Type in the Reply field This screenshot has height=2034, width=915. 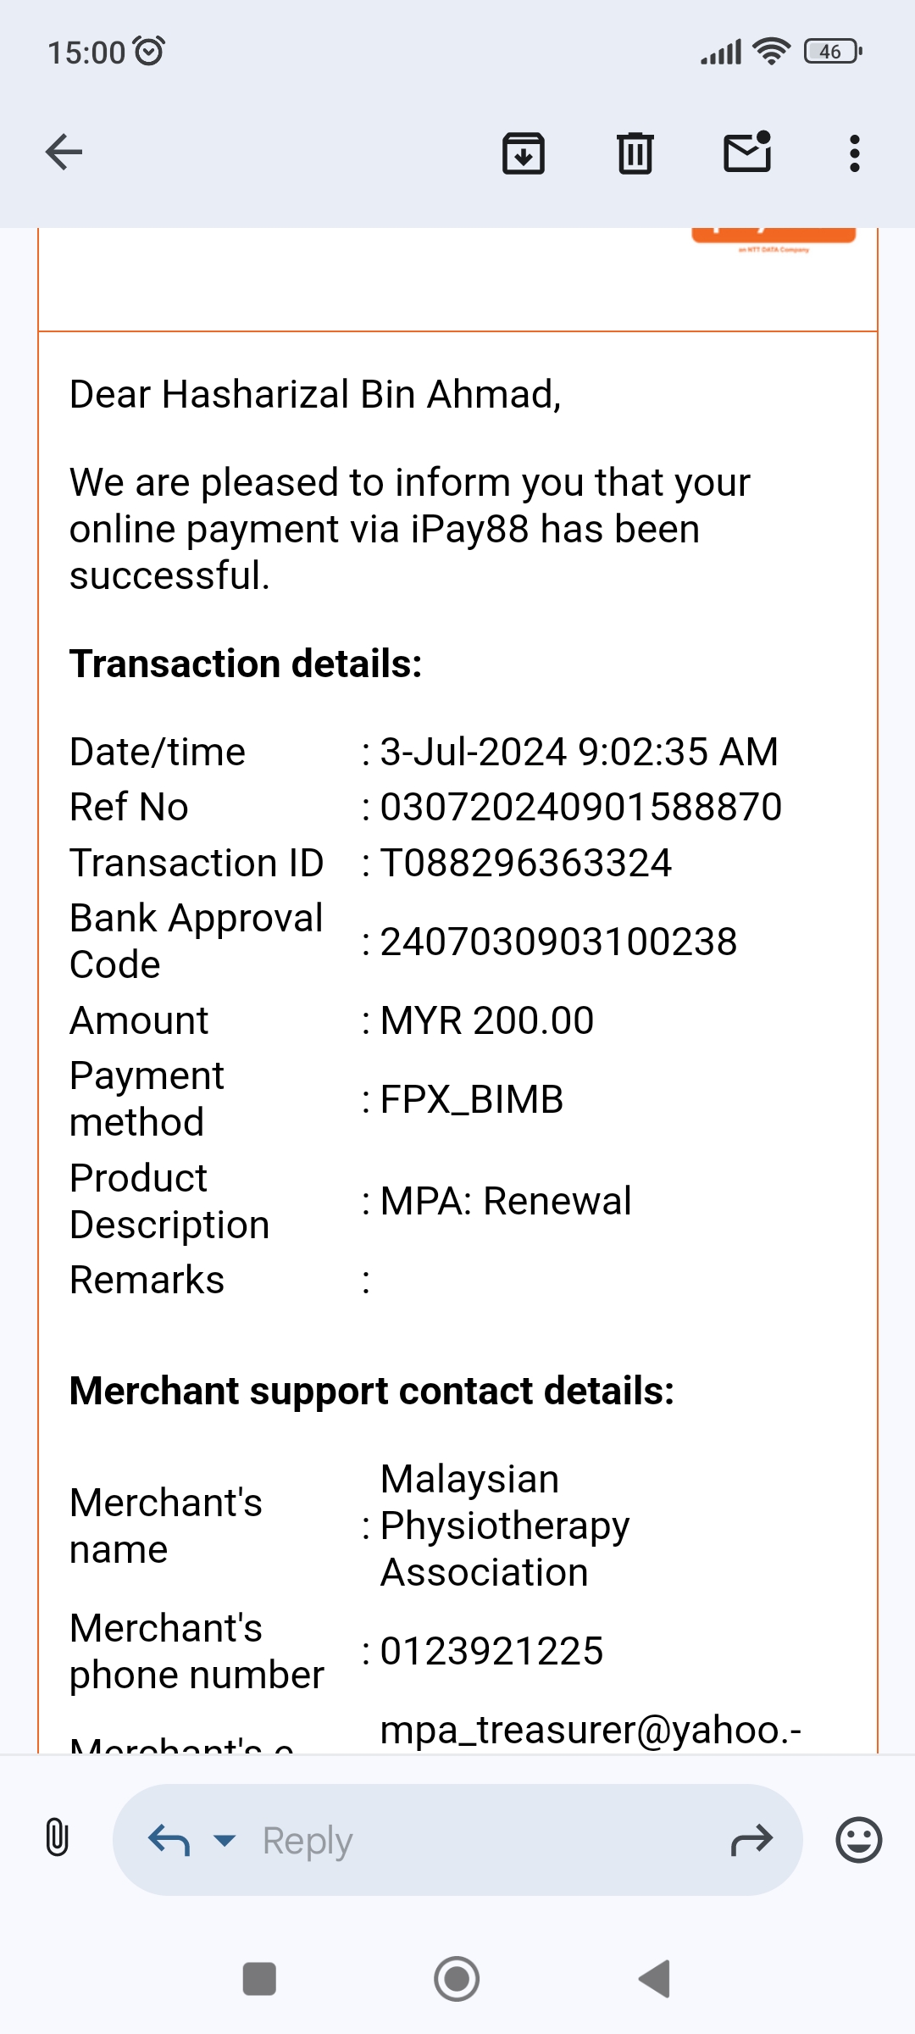[474, 1840]
